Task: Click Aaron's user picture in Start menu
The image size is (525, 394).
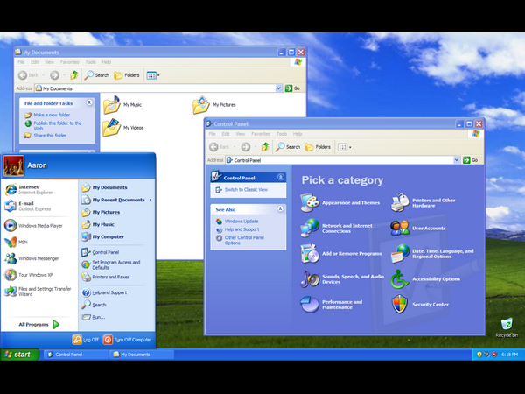Action: (14, 165)
